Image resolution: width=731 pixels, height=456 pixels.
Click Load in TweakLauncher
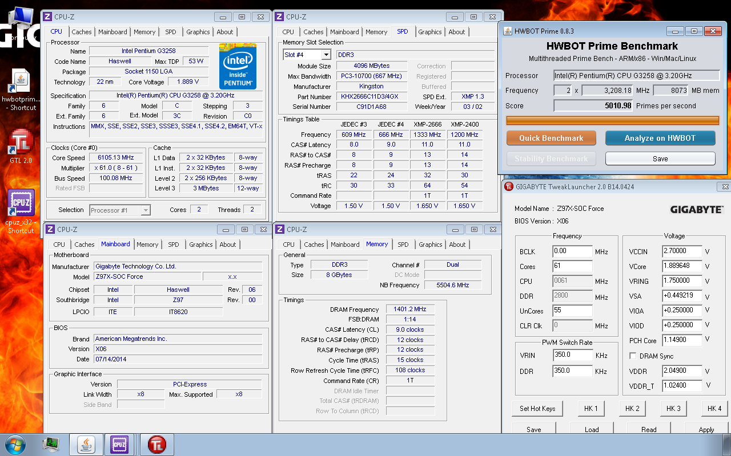coord(592,429)
